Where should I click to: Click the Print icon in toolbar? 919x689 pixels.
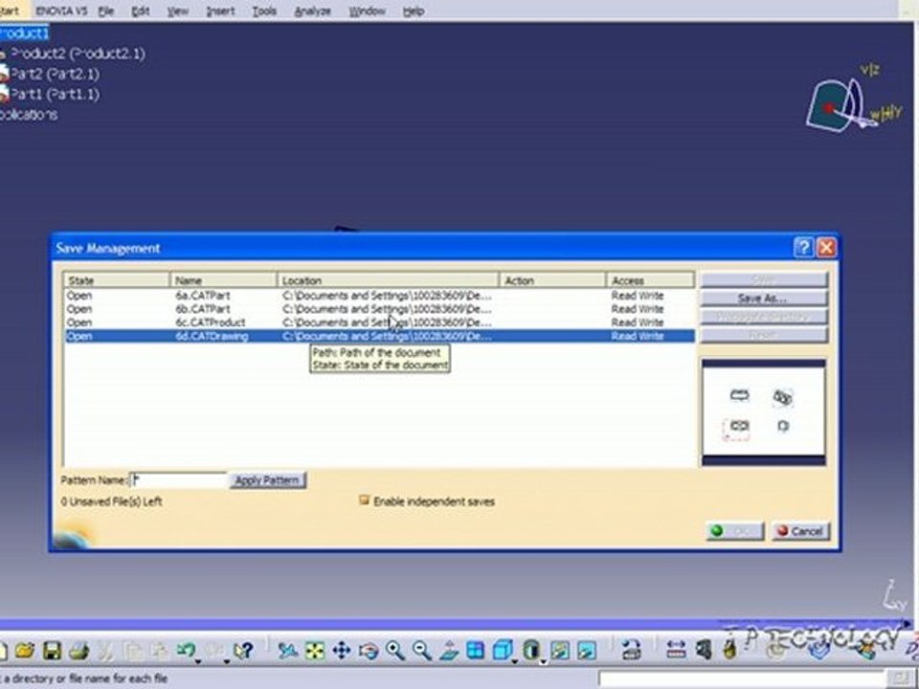pos(79,651)
